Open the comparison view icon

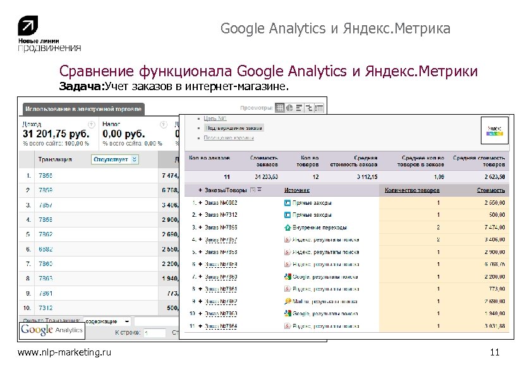tap(308, 108)
